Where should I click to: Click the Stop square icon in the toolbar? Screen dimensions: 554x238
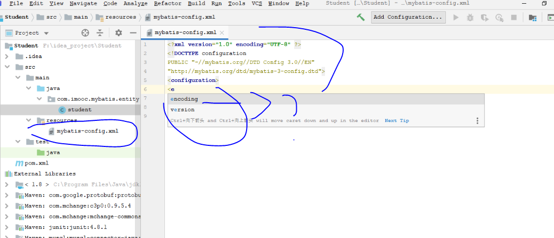[x=514, y=17]
